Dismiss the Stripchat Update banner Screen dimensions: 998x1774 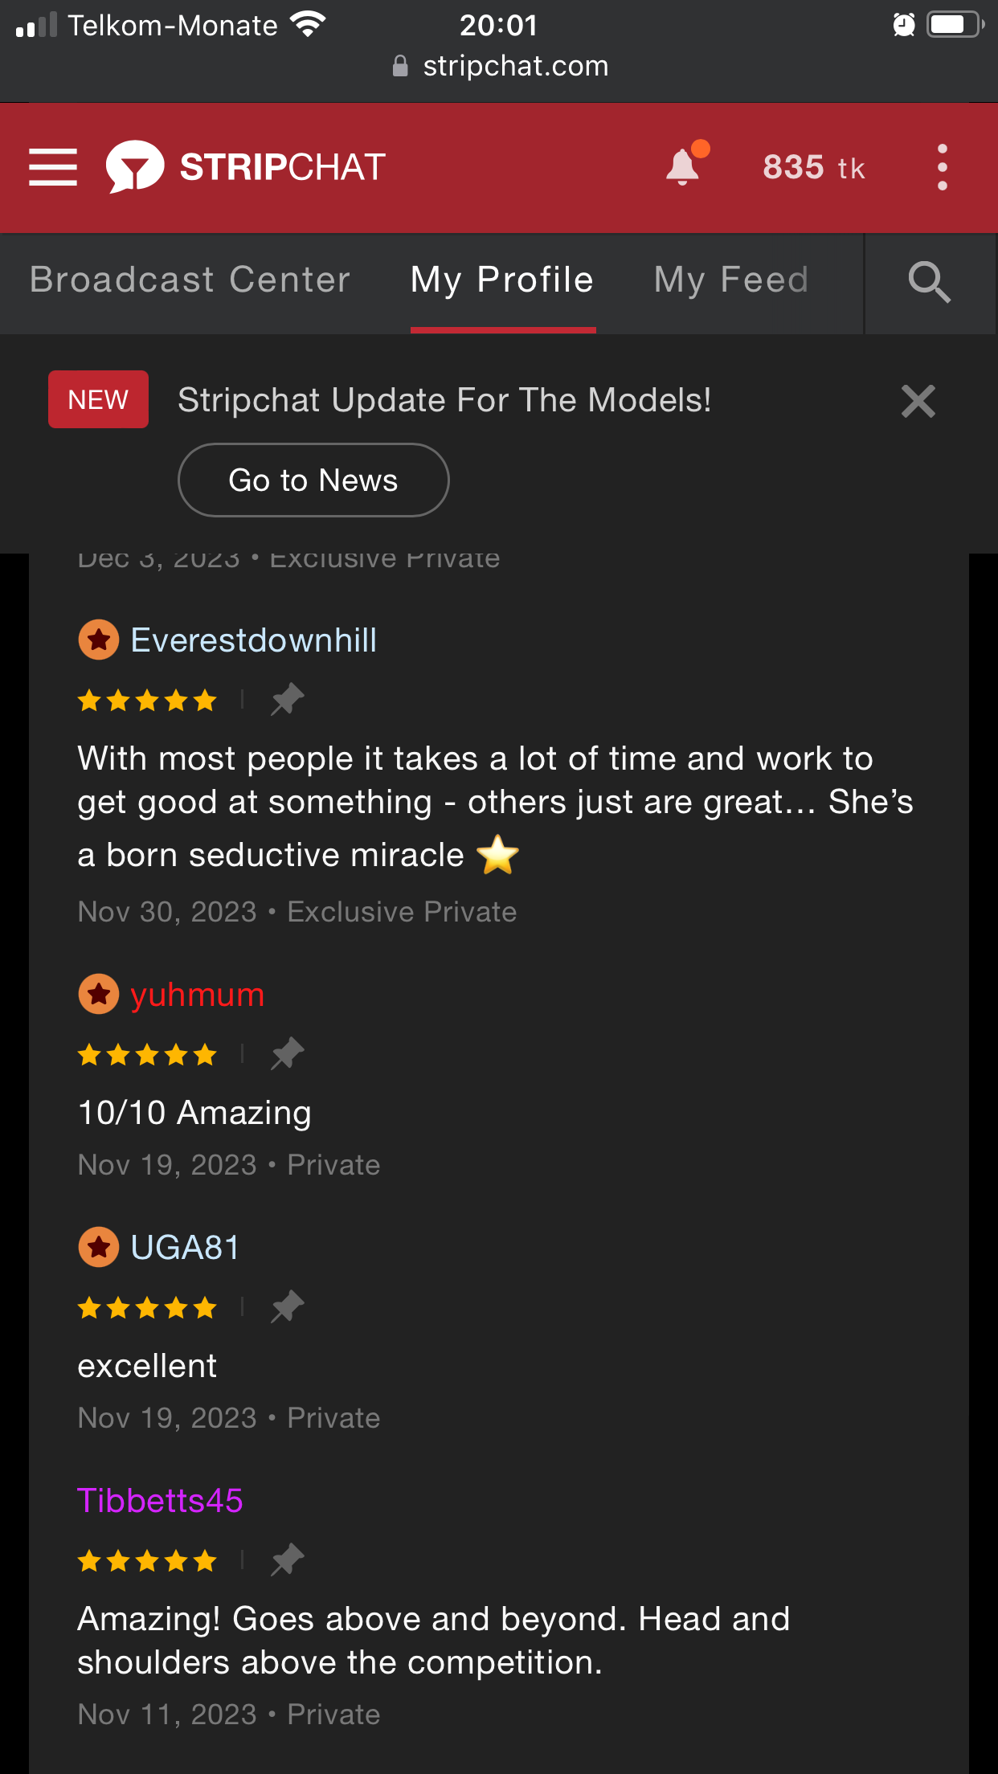coord(918,401)
